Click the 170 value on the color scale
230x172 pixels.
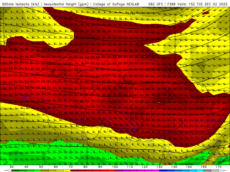(x=218, y=167)
